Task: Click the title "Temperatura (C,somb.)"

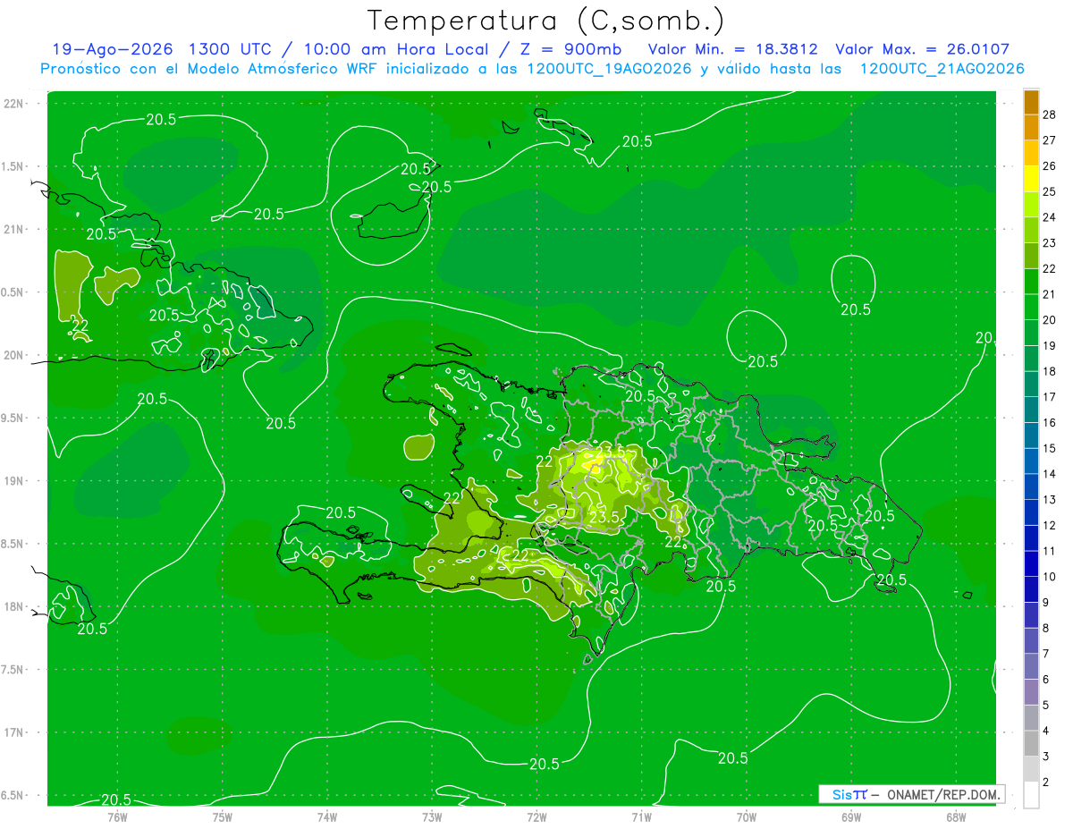Action: 545,21
